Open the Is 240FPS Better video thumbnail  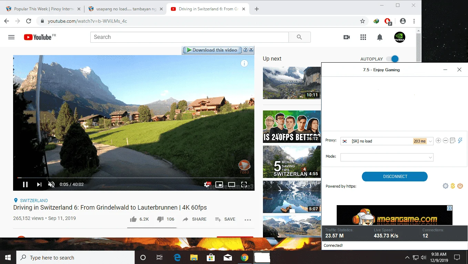click(x=292, y=127)
